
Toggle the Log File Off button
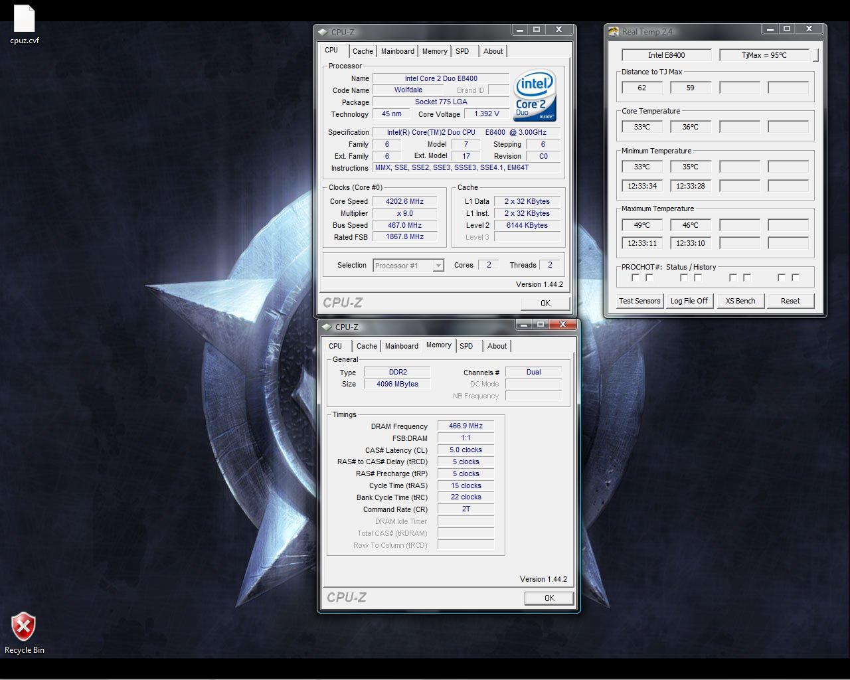click(x=689, y=301)
